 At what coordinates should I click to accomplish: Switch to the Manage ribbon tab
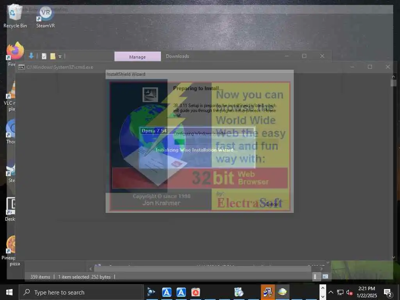137,57
